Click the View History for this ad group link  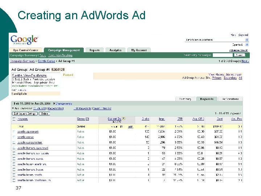(x=225, y=74)
